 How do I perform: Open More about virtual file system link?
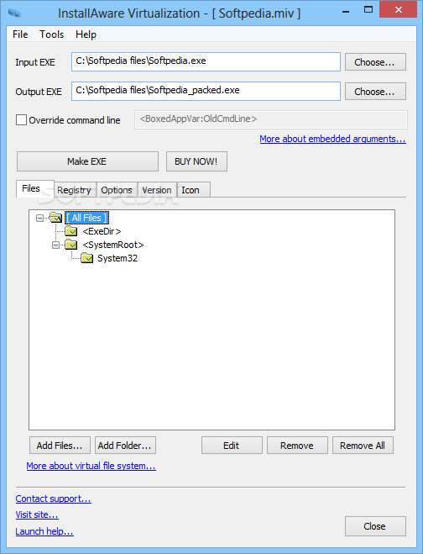pyautogui.click(x=91, y=466)
